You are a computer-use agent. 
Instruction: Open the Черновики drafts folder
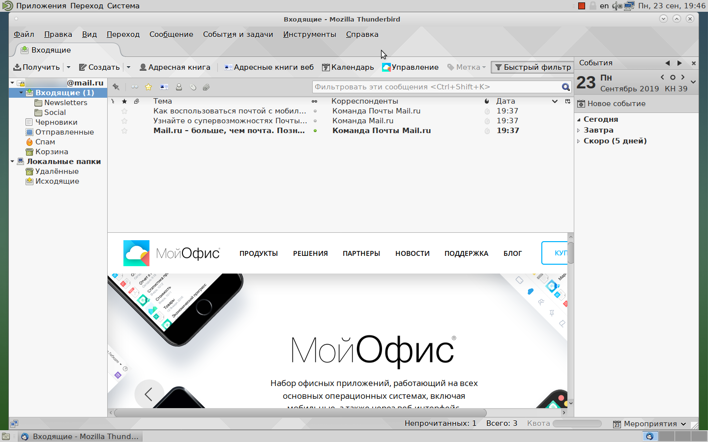click(x=56, y=122)
